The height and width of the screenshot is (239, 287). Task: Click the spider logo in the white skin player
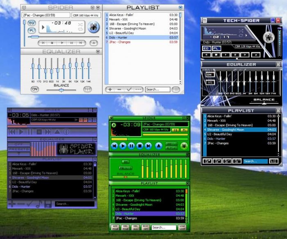pos(93,27)
